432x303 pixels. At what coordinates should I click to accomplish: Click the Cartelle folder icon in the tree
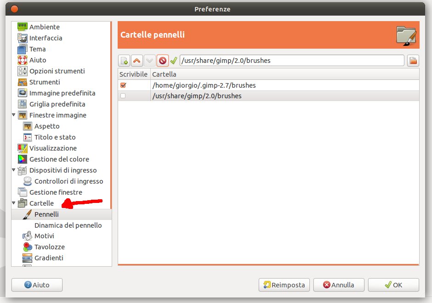coord(23,203)
